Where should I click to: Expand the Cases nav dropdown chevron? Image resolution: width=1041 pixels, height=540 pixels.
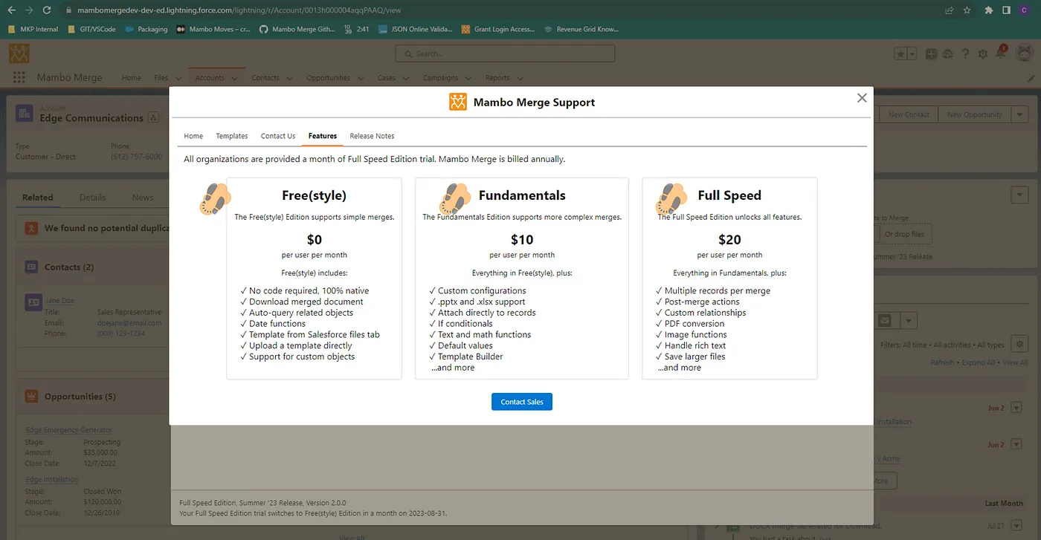[x=406, y=78]
